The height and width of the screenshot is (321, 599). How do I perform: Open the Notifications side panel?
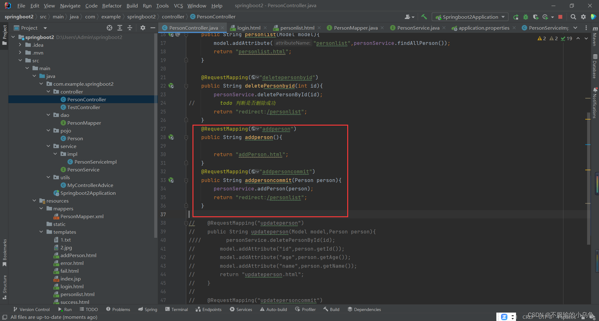tap(595, 103)
